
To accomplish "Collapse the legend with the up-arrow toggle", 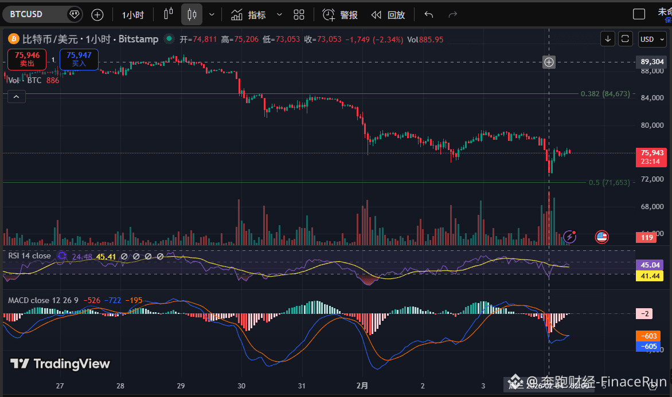I will (16, 96).
